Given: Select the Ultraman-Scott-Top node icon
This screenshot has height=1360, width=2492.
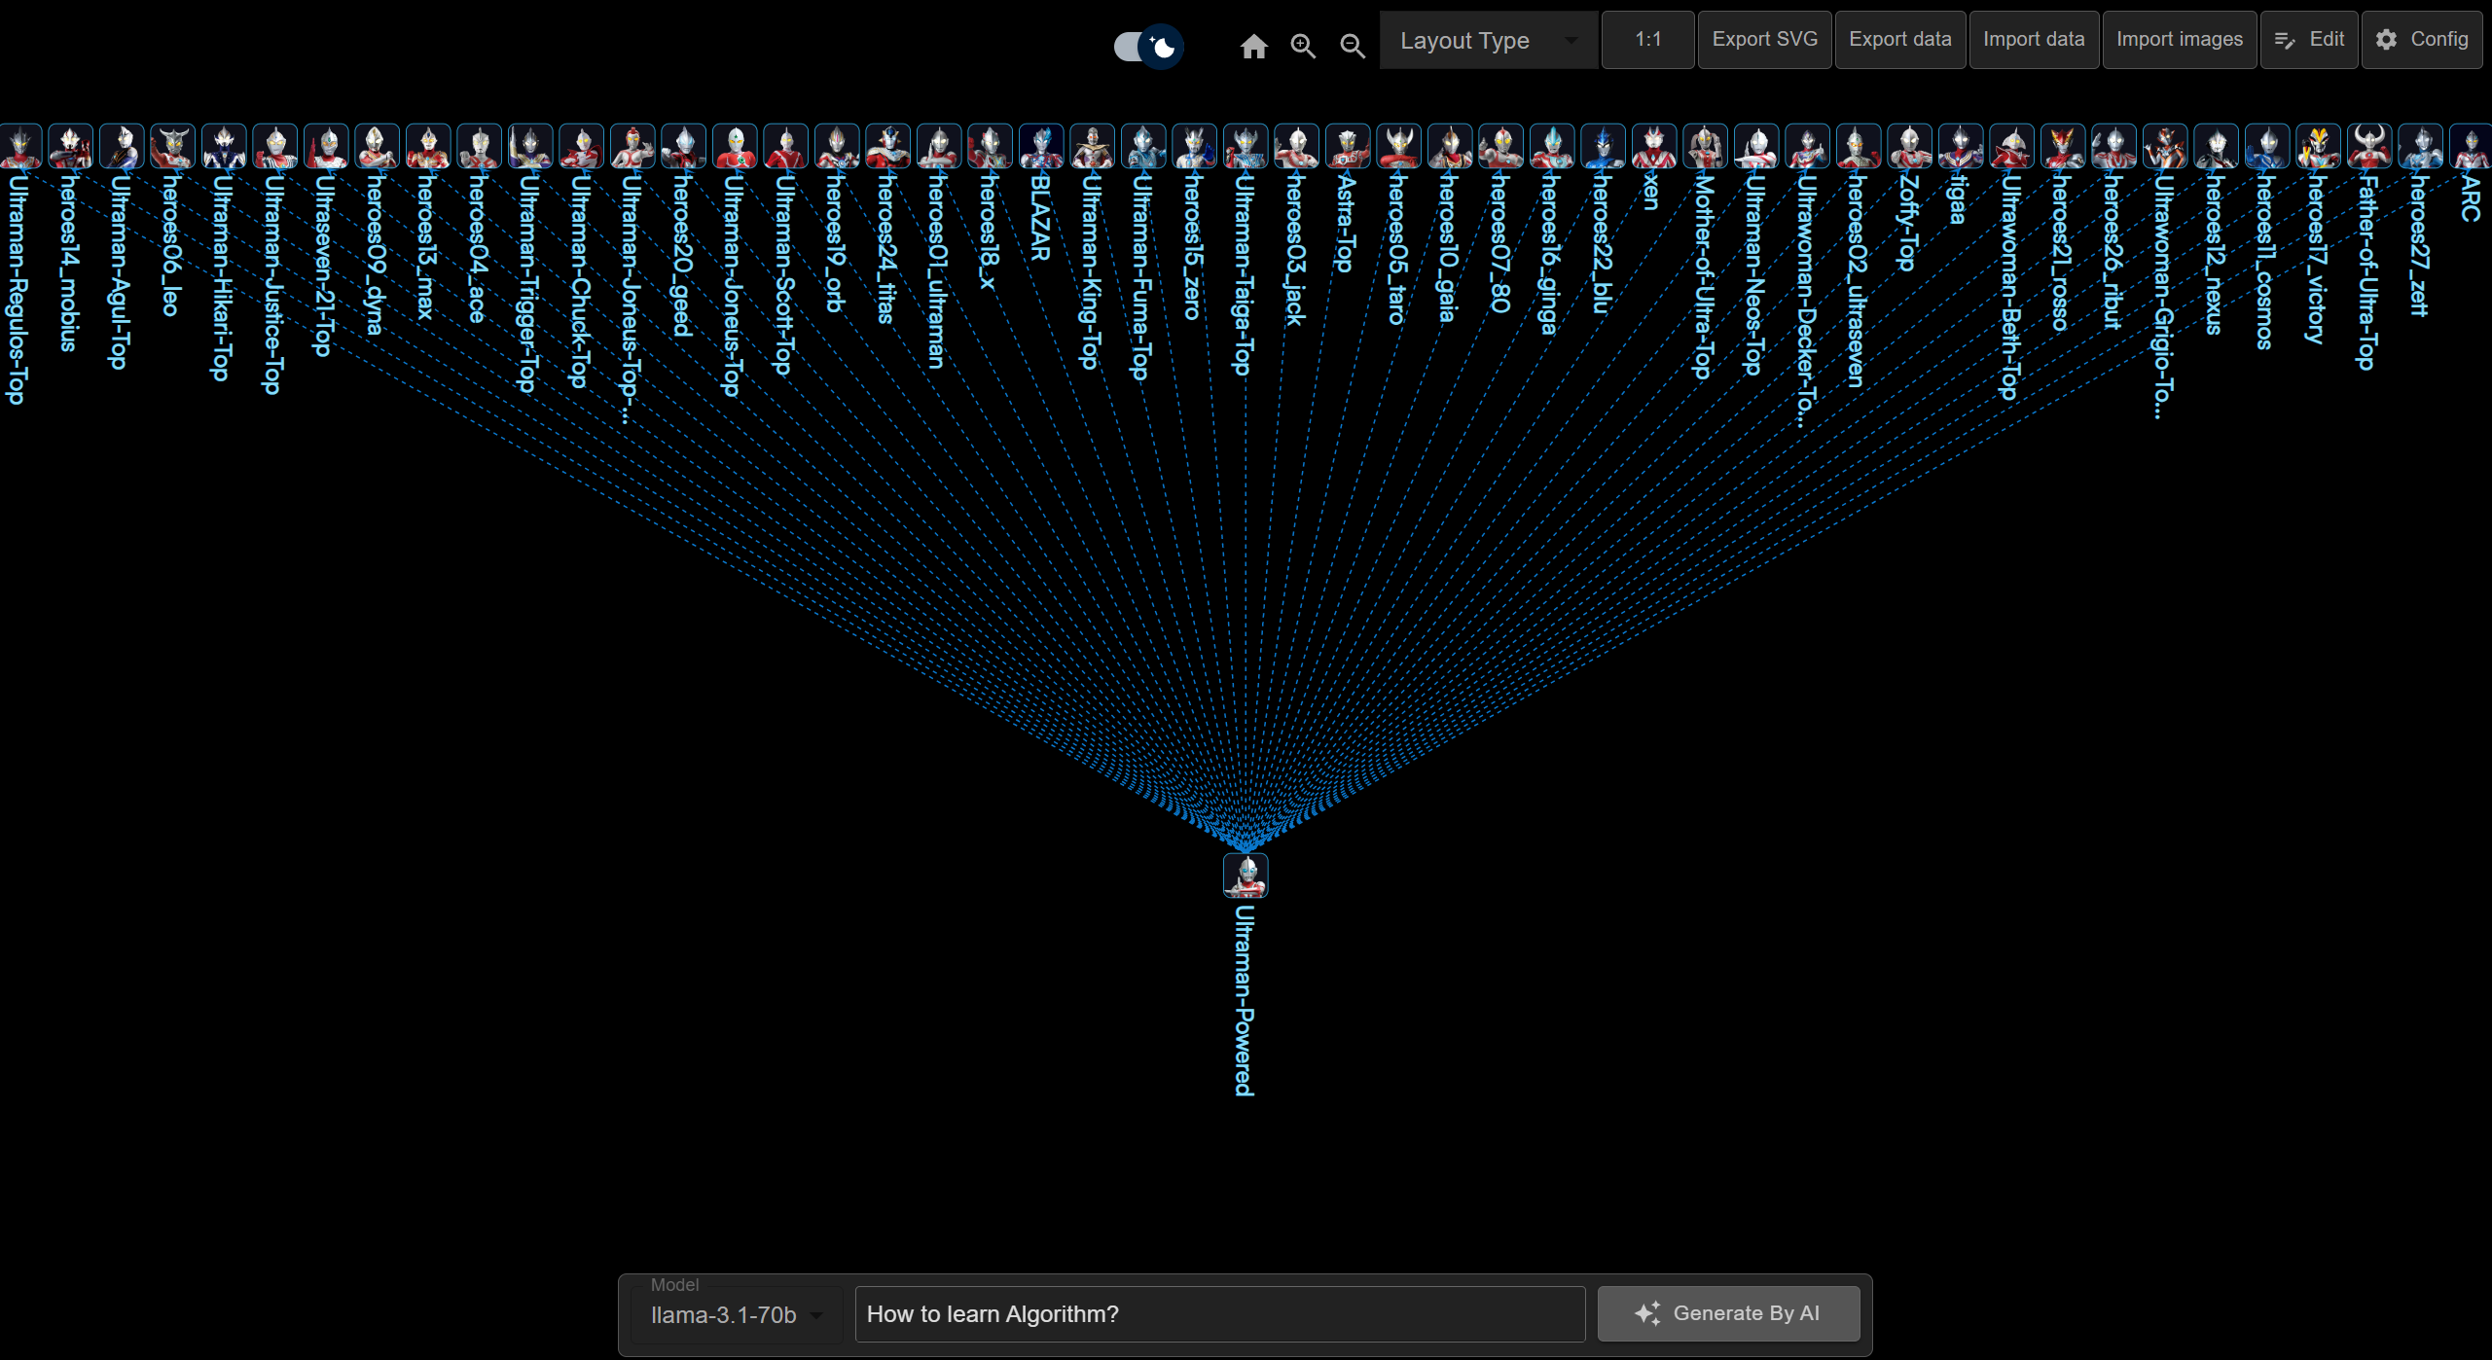Looking at the screenshot, I should (786, 146).
